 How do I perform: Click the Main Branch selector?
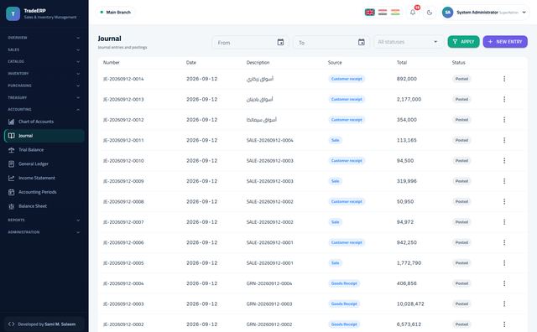(116, 13)
